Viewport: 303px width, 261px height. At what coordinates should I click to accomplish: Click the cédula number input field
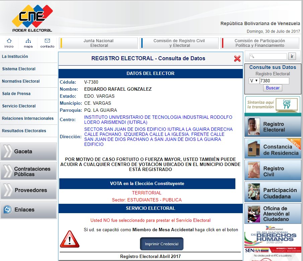coord(275,81)
